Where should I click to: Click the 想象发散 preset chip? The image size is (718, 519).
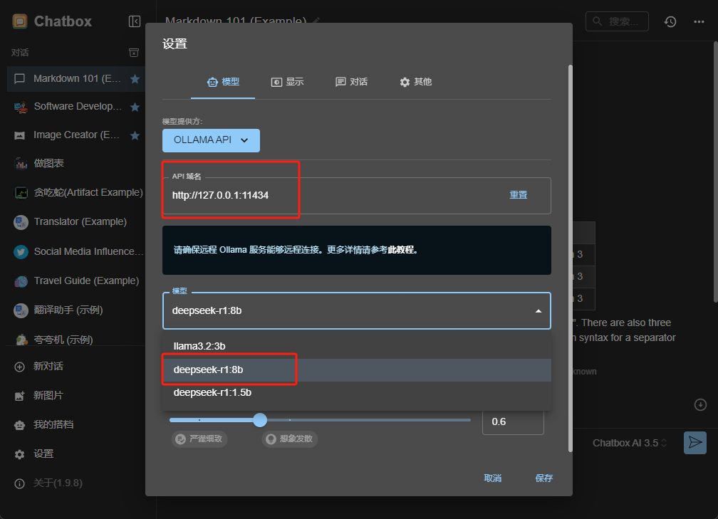[x=290, y=439]
